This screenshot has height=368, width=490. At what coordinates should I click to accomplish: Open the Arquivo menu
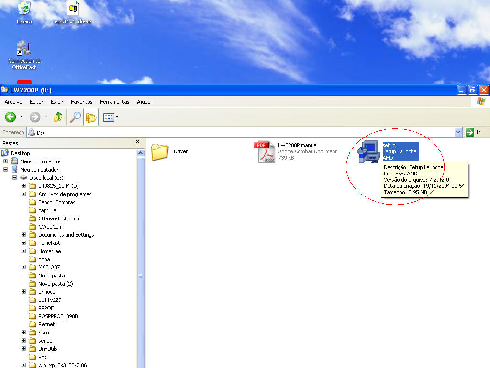13,102
